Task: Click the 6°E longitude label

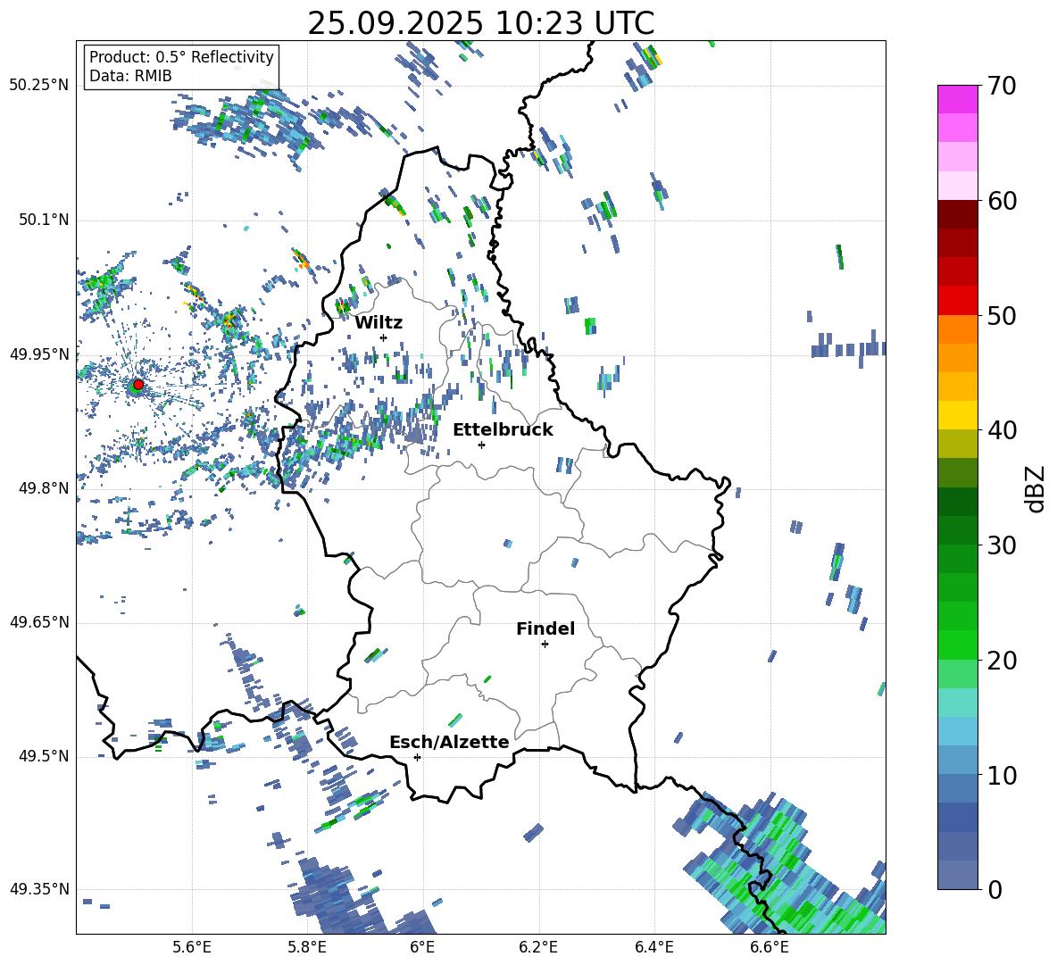Action: [422, 947]
